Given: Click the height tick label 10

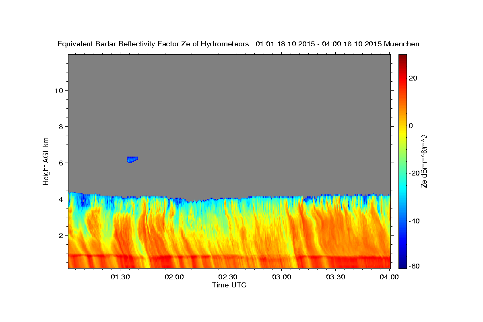Looking at the screenshot, I should 59,90.
